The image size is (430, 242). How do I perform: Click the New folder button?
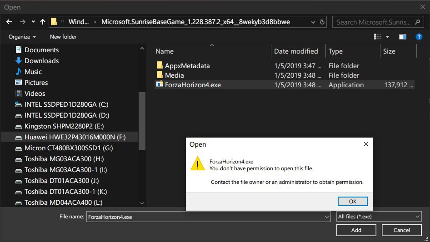pyautogui.click(x=63, y=37)
